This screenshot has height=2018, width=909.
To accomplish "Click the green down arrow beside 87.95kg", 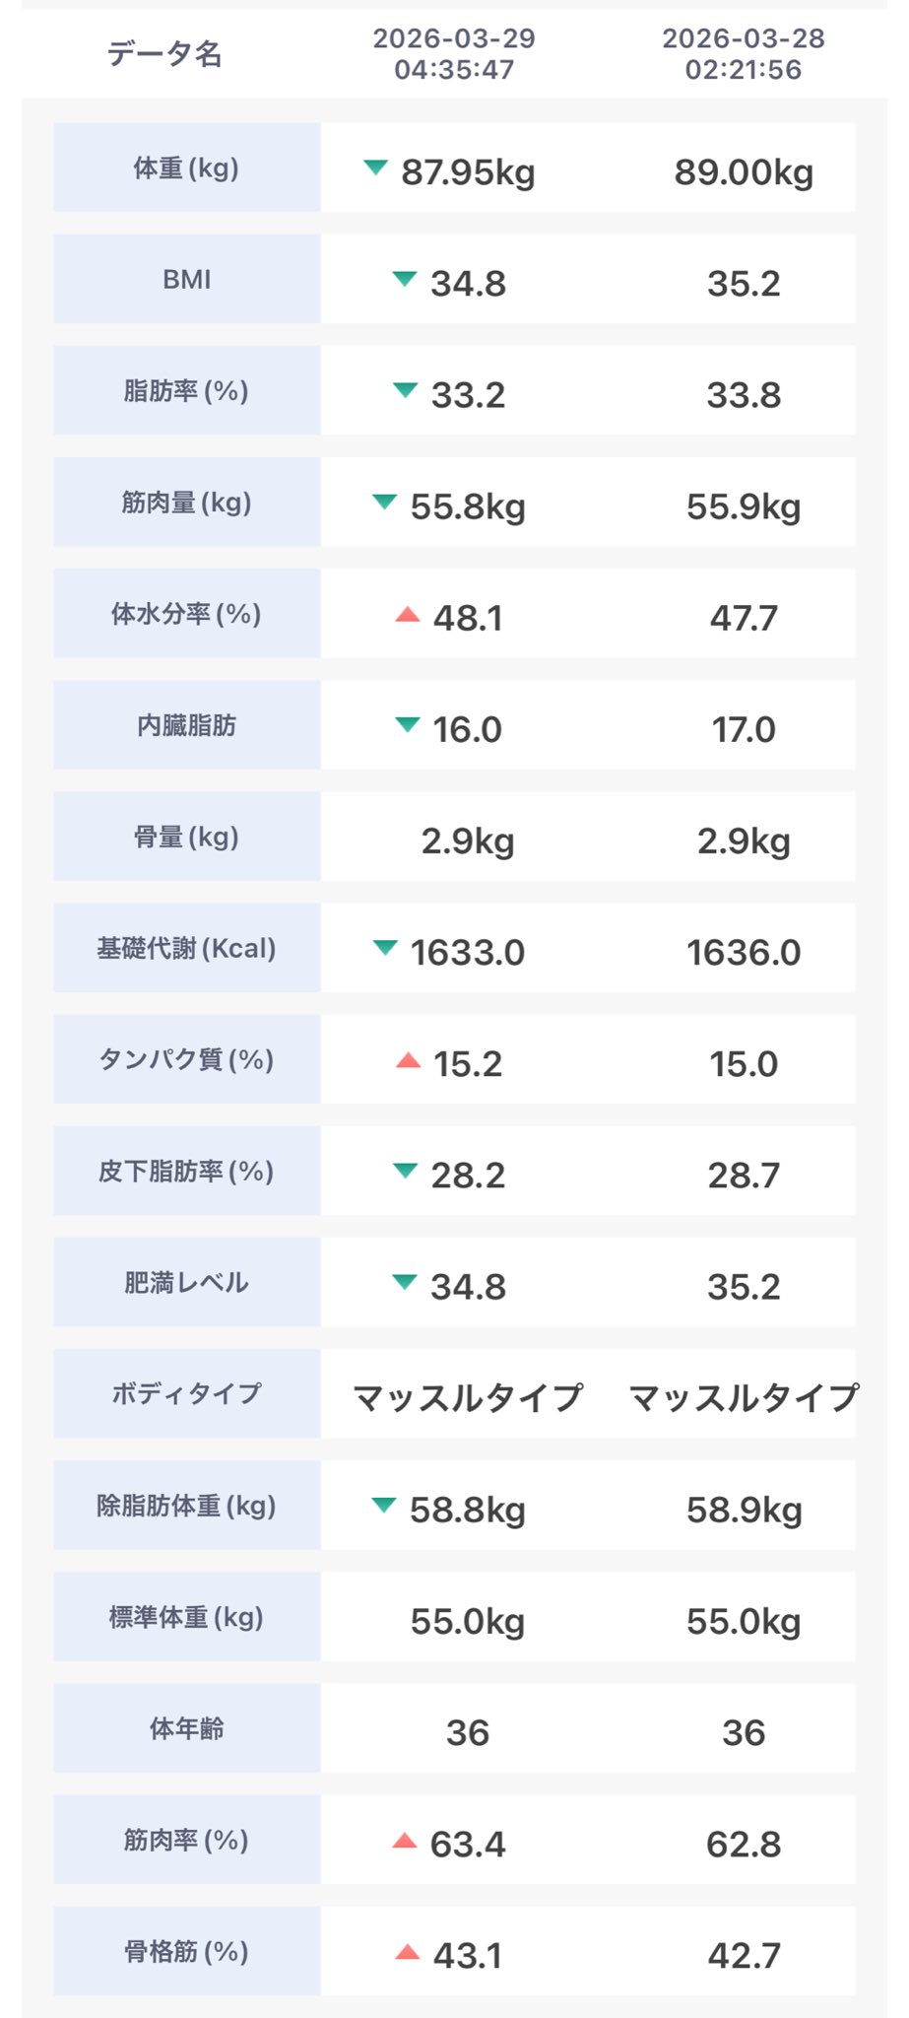I will click(375, 168).
